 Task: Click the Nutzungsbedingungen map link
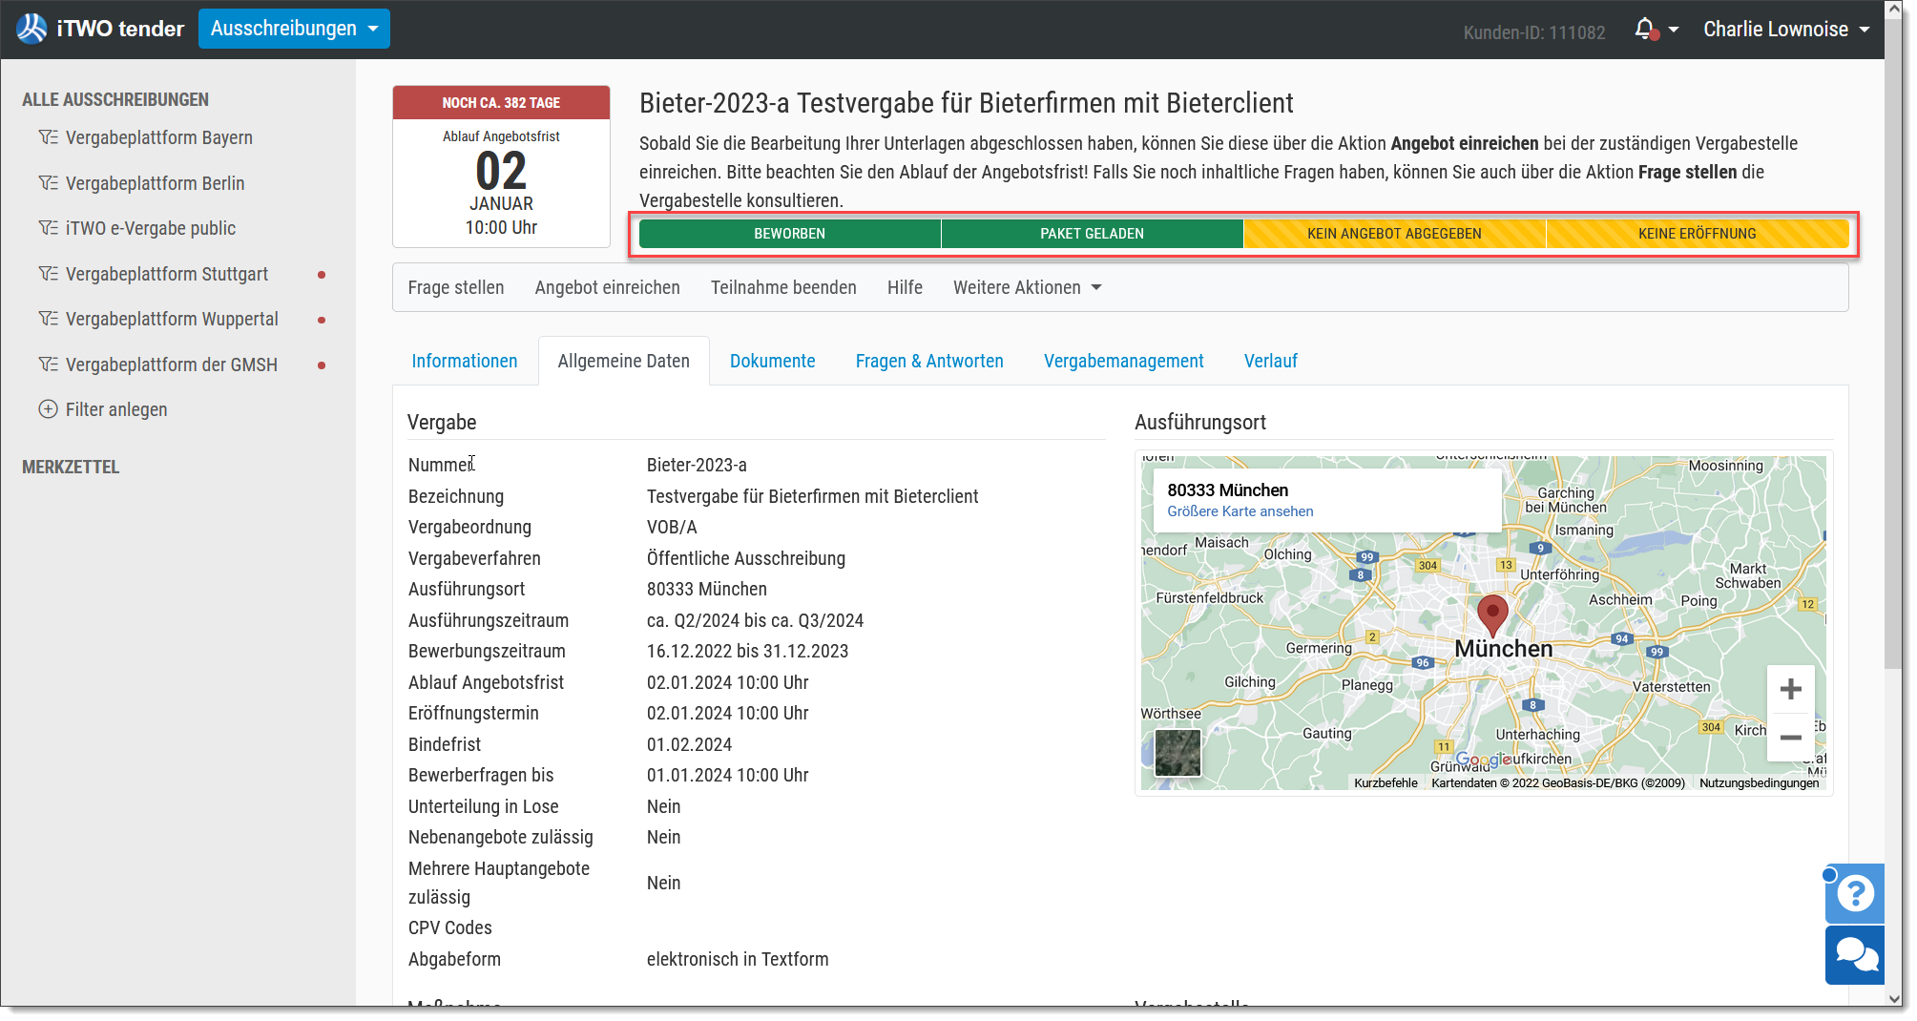coord(1759,782)
